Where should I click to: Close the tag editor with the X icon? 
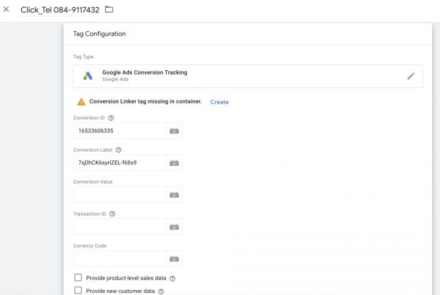[x=6, y=9]
